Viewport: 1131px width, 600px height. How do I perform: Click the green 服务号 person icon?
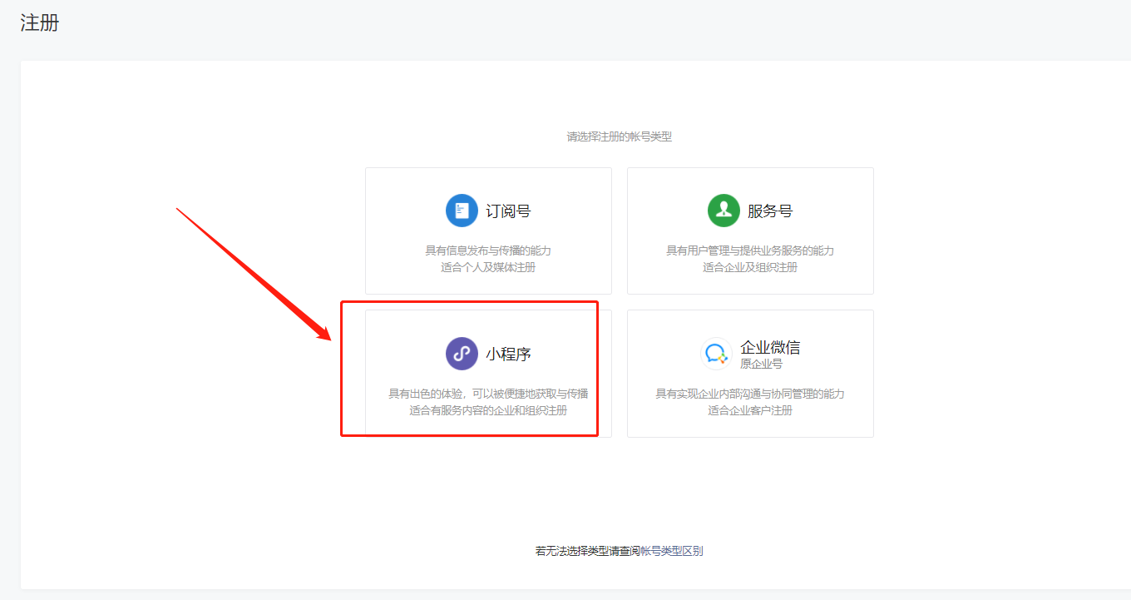coord(724,211)
